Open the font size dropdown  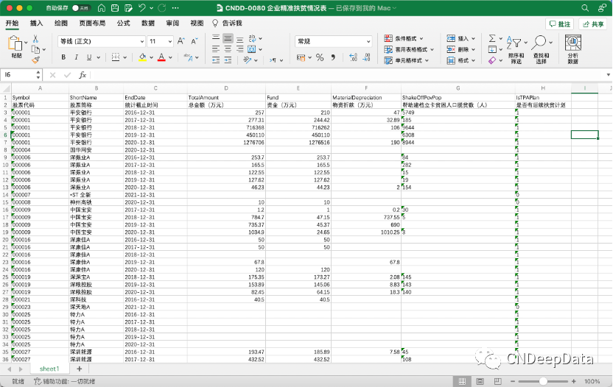[170, 41]
